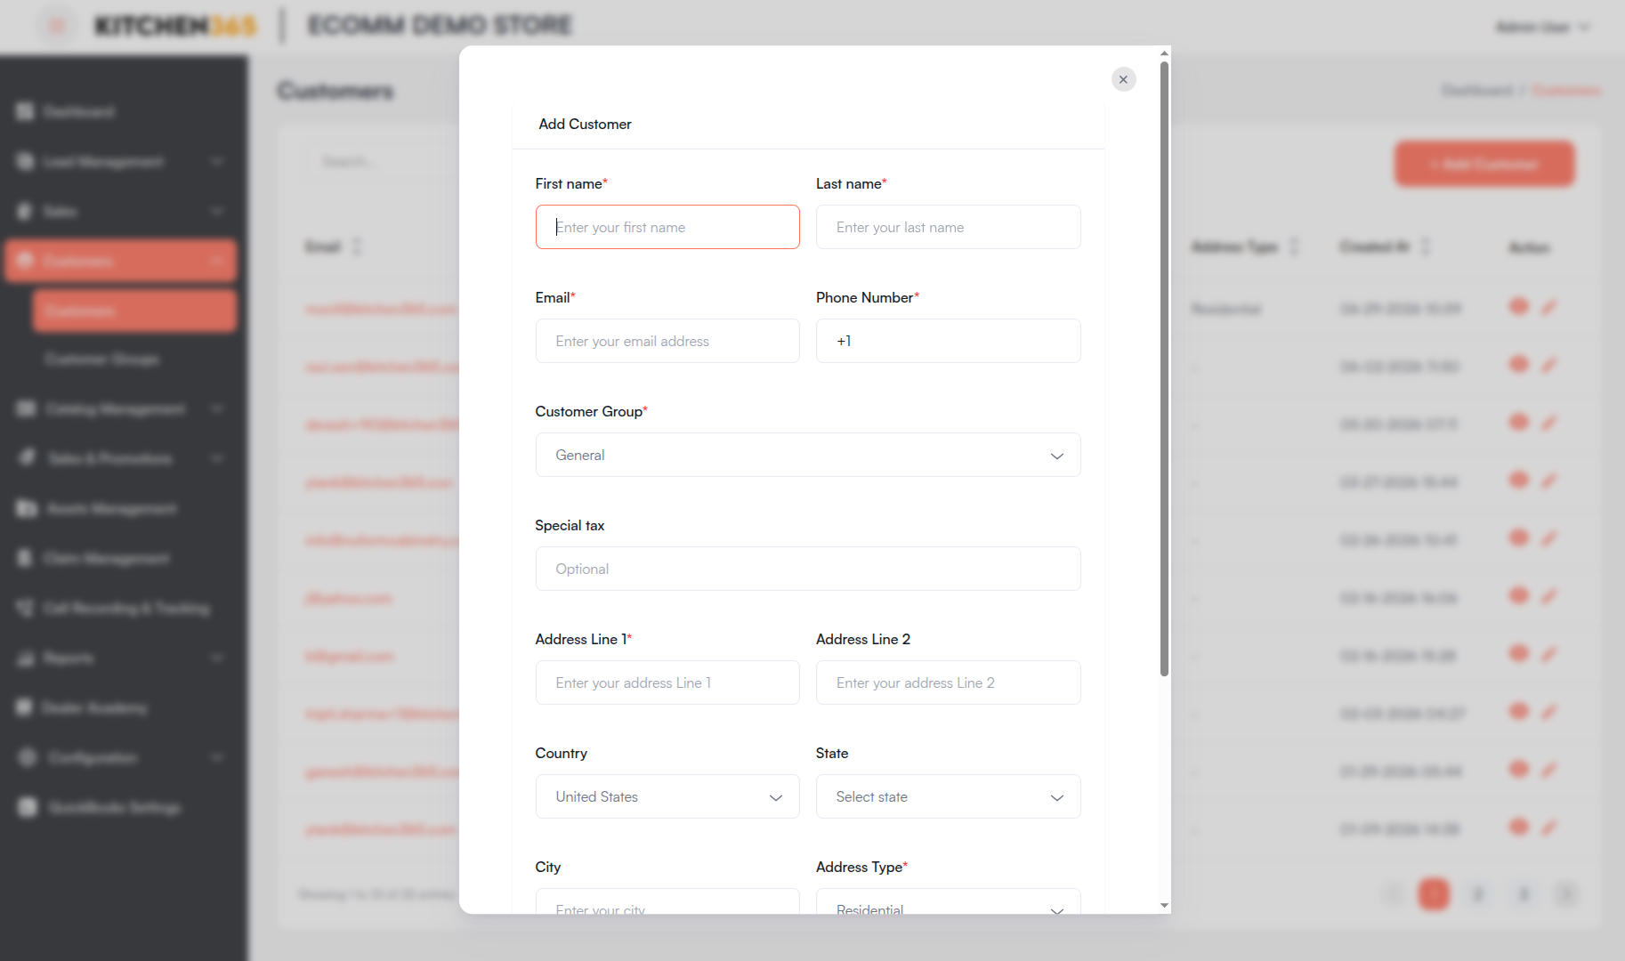Click the modal scrollbar up arrow
The height and width of the screenshot is (961, 1625).
pos(1164,53)
